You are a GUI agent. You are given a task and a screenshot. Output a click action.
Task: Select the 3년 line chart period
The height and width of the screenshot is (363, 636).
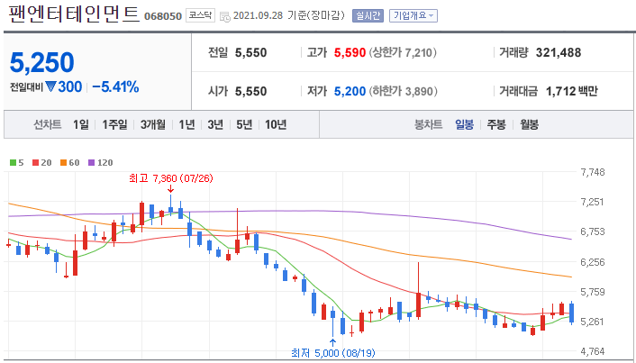[x=215, y=124]
